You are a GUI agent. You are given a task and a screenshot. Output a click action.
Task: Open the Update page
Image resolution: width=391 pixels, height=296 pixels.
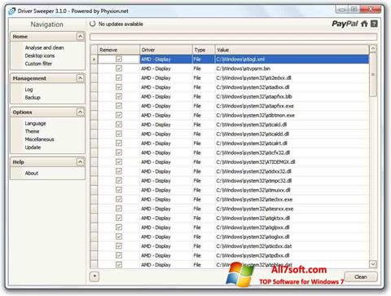click(33, 148)
